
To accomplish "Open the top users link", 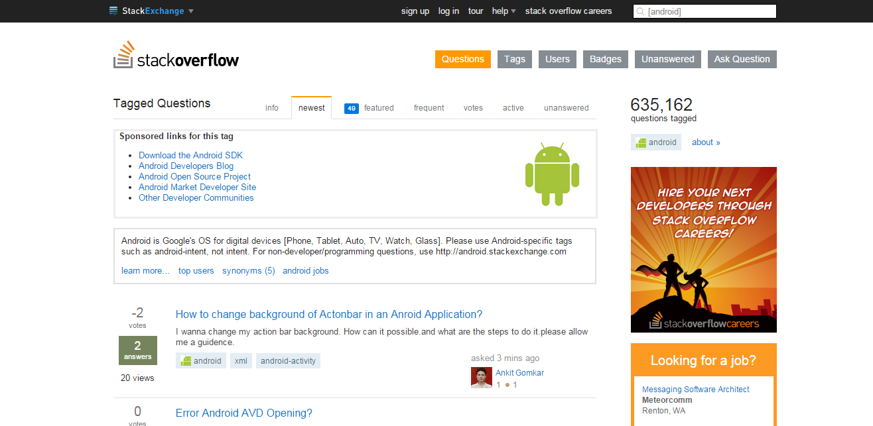I will point(196,270).
